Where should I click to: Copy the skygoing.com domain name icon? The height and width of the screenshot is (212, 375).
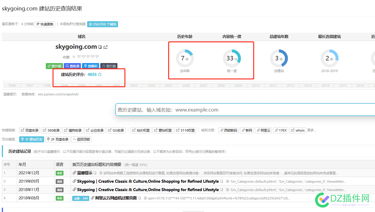point(100,47)
